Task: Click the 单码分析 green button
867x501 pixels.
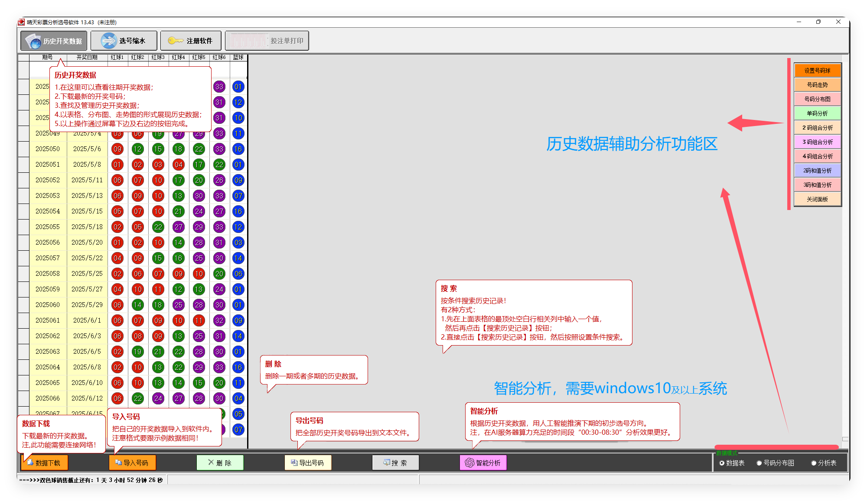Action: click(817, 113)
